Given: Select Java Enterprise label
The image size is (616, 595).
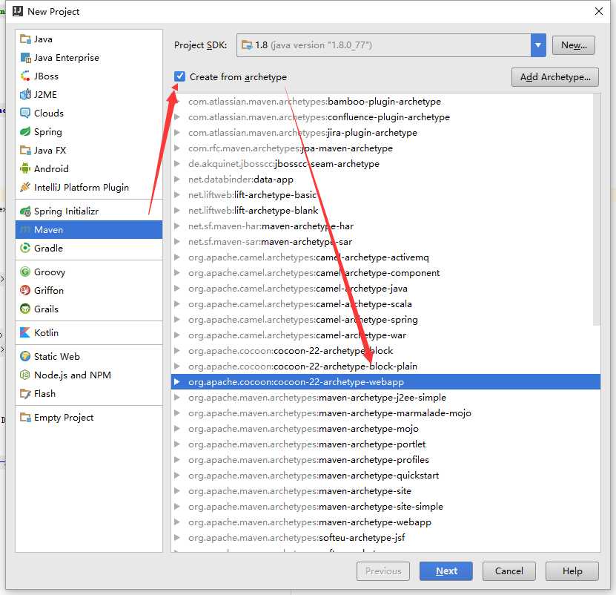Looking at the screenshot, I should (67, 57).
